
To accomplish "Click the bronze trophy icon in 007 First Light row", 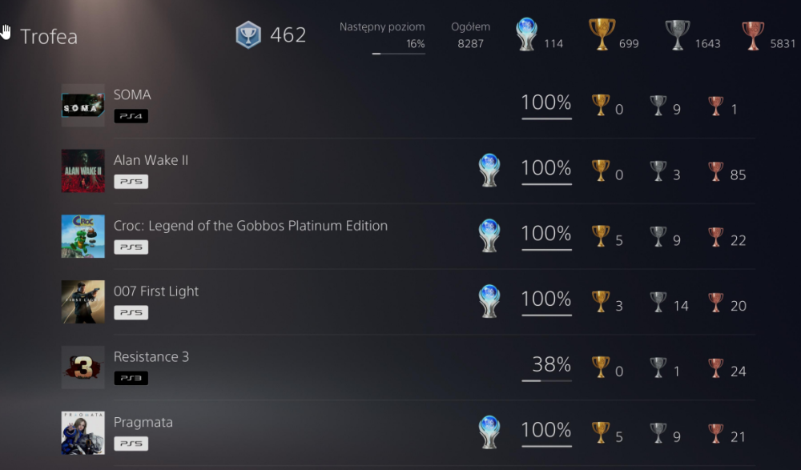I will (x=715, y=302).
